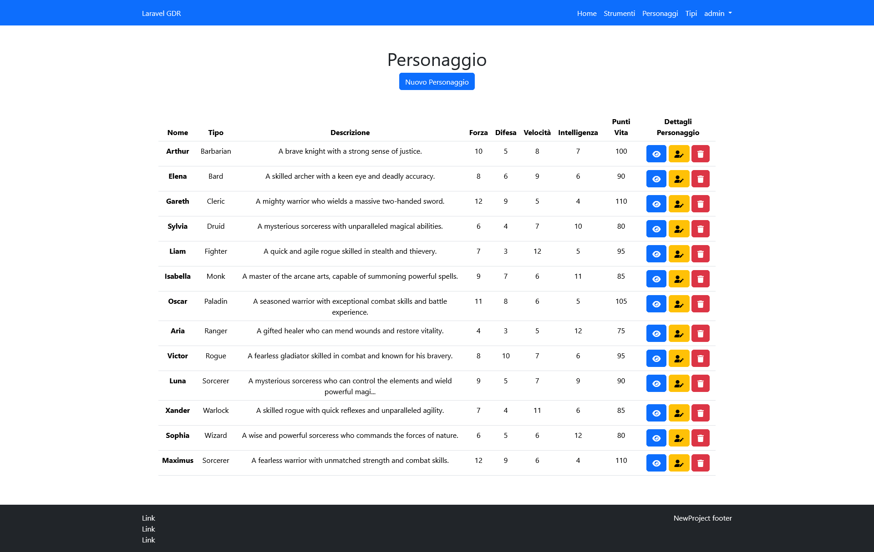Viewport: 874px width, 552px height.
Task: Edit Liam via the yellow edit icon
Action: (x=679, y=254)
